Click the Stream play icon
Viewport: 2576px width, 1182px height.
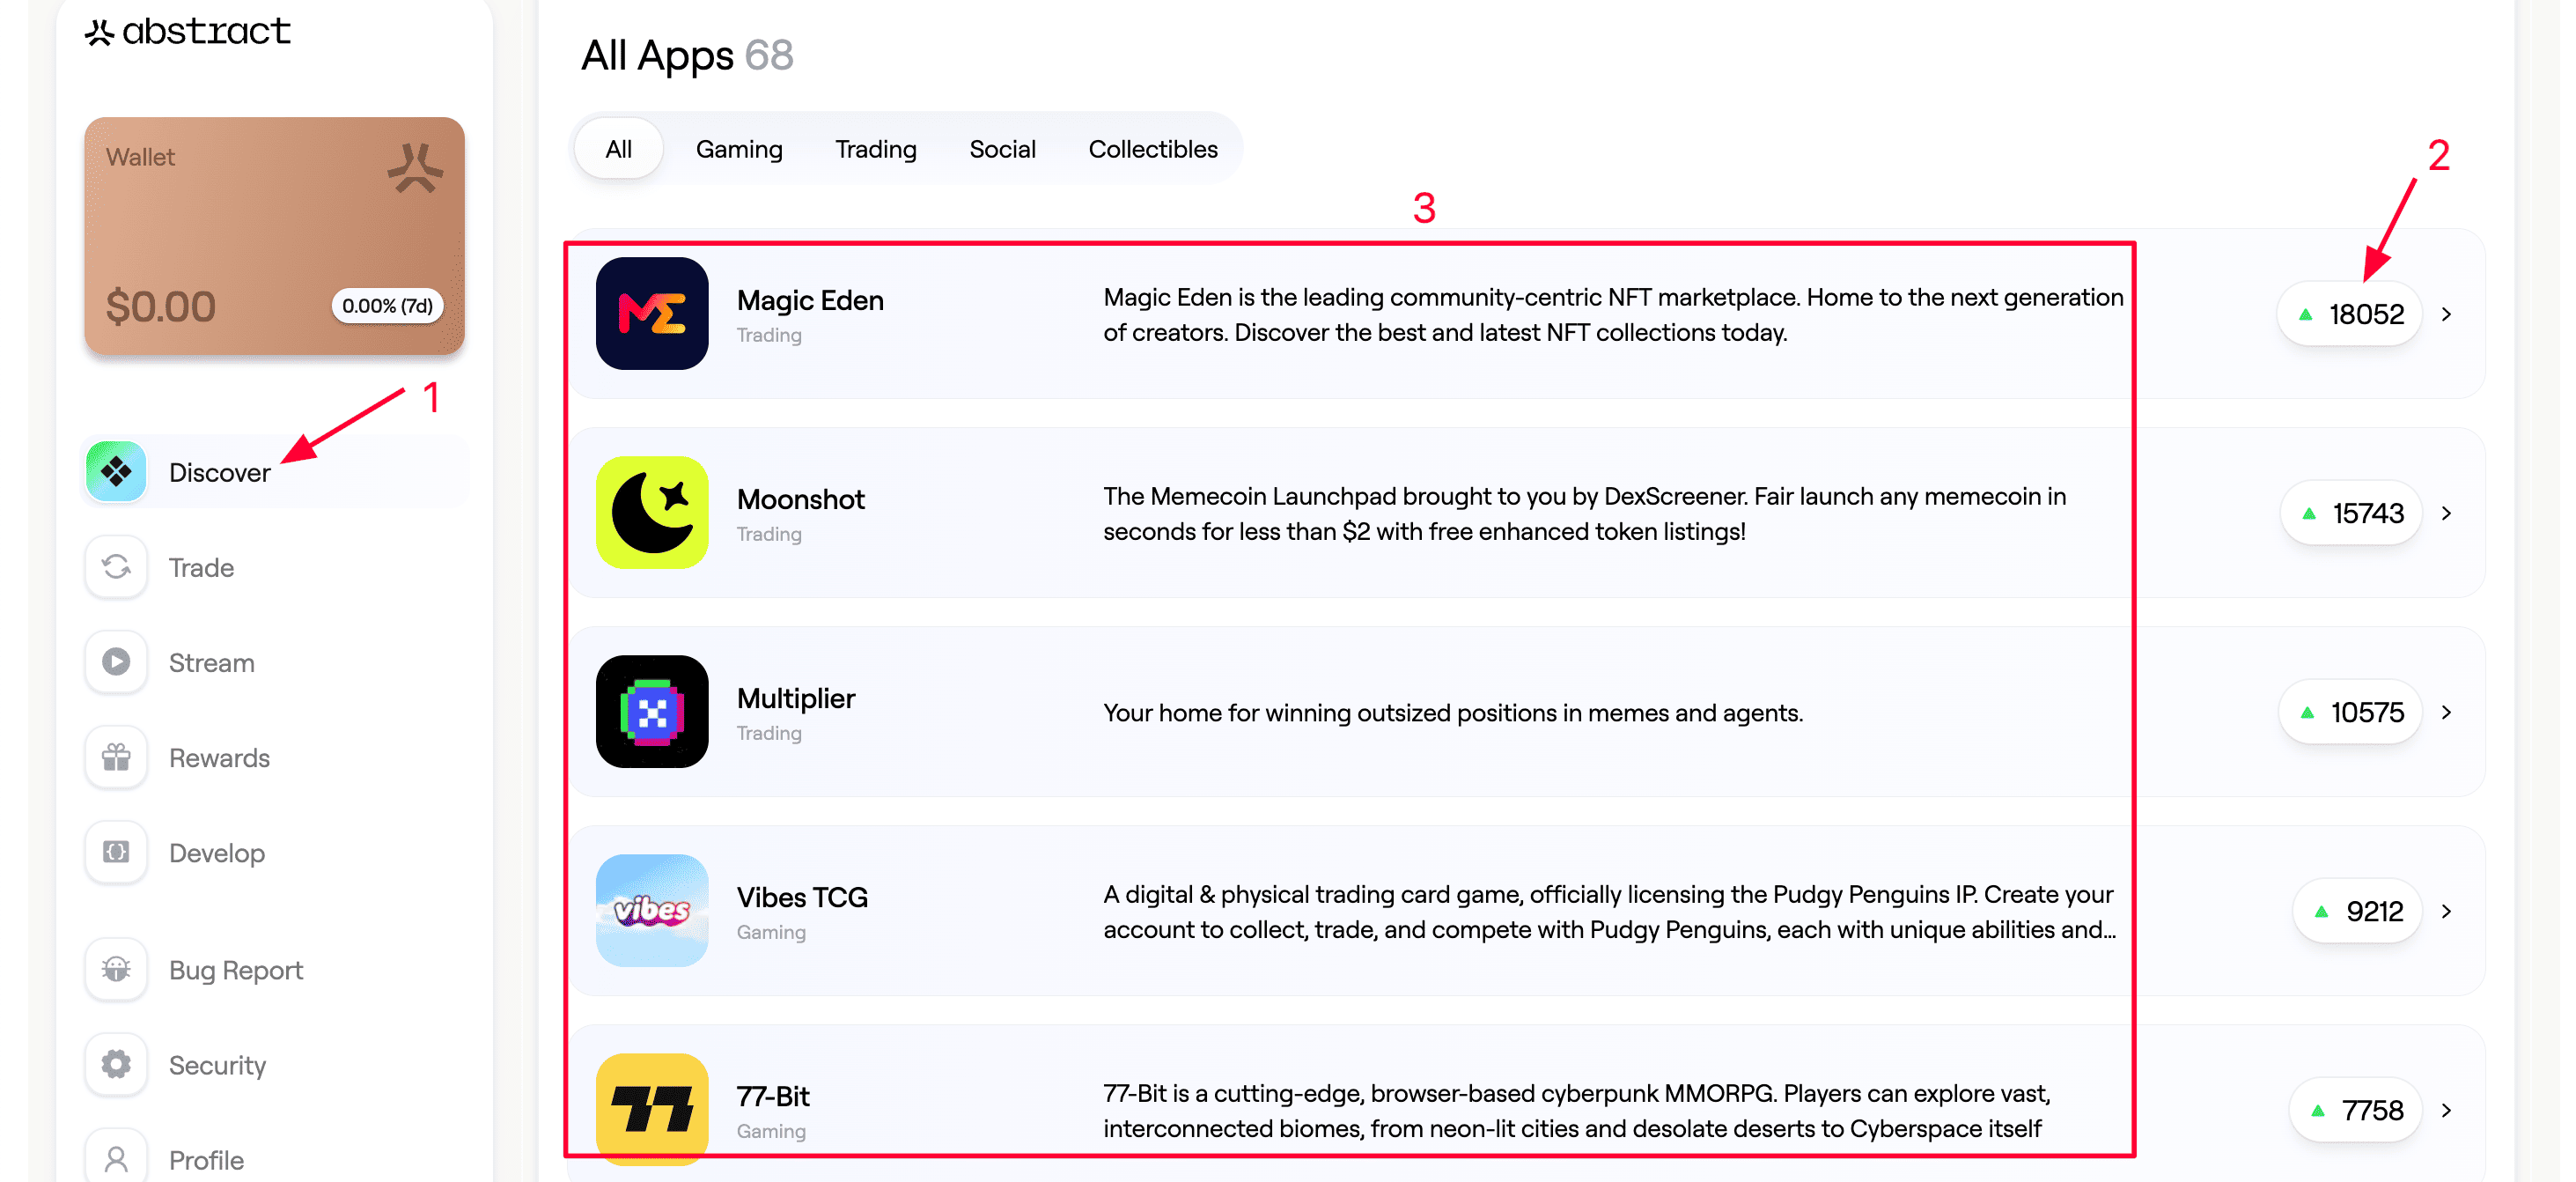[x=116, y=662]
